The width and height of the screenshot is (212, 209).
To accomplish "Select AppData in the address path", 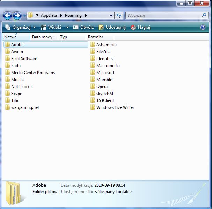I will point(49,15).
